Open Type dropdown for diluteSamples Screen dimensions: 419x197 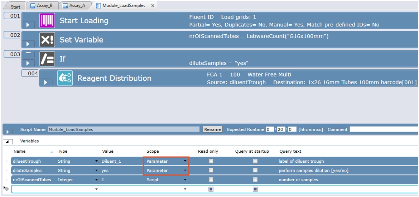(x=96, y=171)
